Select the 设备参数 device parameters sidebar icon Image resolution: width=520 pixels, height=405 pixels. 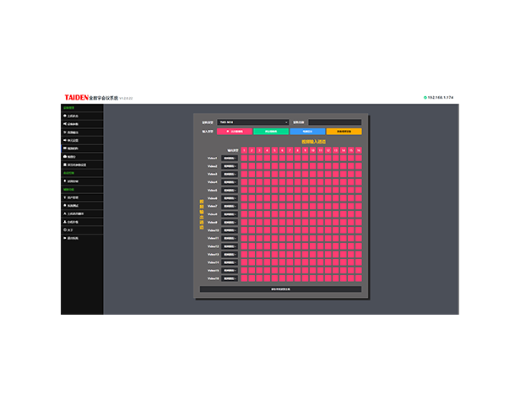pyautogui.click(x=65, y=125)
